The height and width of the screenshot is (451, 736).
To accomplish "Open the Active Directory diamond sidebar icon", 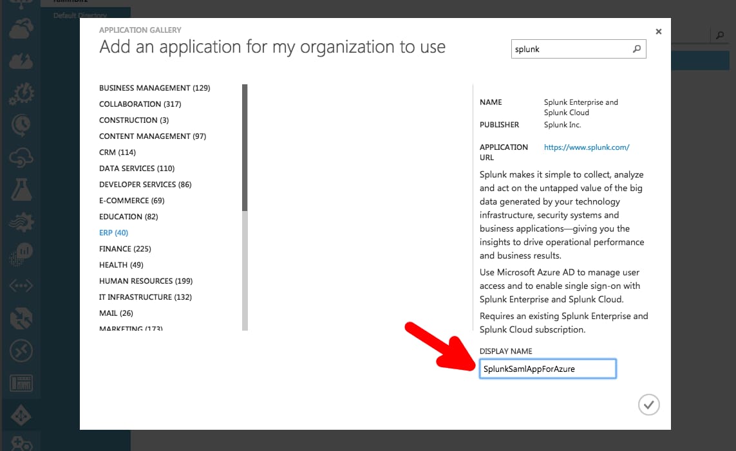I will click(x=21, y=416).
